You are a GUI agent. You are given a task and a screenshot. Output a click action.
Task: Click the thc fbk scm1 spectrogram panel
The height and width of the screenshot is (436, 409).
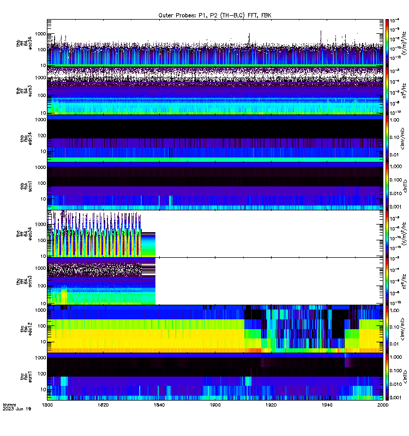pyautogui.click(x=215, y=377)
